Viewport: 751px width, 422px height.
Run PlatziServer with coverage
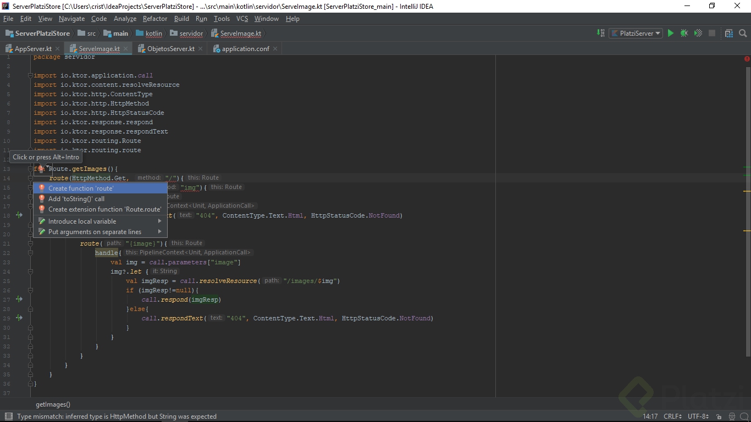pos(698,34)
